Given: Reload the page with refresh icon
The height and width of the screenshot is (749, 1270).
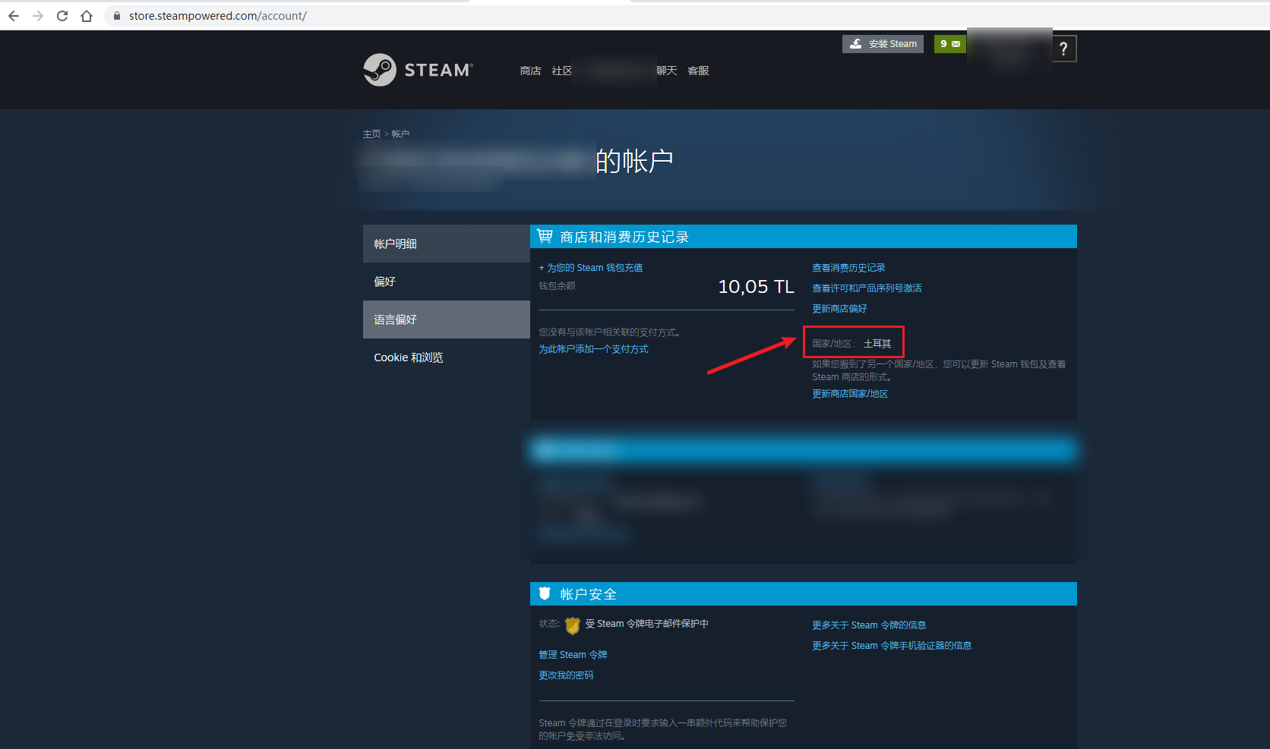Looking at the screenshot, I should coord(62,16).
